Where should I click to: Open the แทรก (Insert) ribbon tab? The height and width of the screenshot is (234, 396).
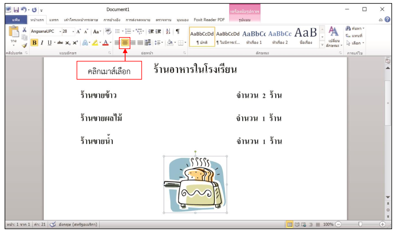[x=54, y=20]
